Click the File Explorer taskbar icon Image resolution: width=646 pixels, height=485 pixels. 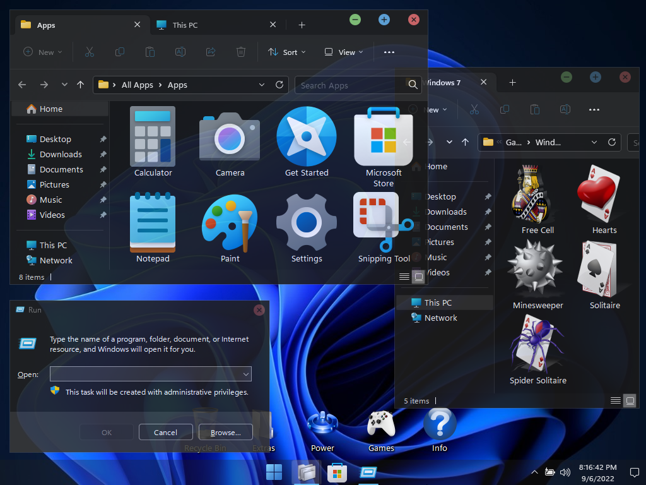[306, 472]
